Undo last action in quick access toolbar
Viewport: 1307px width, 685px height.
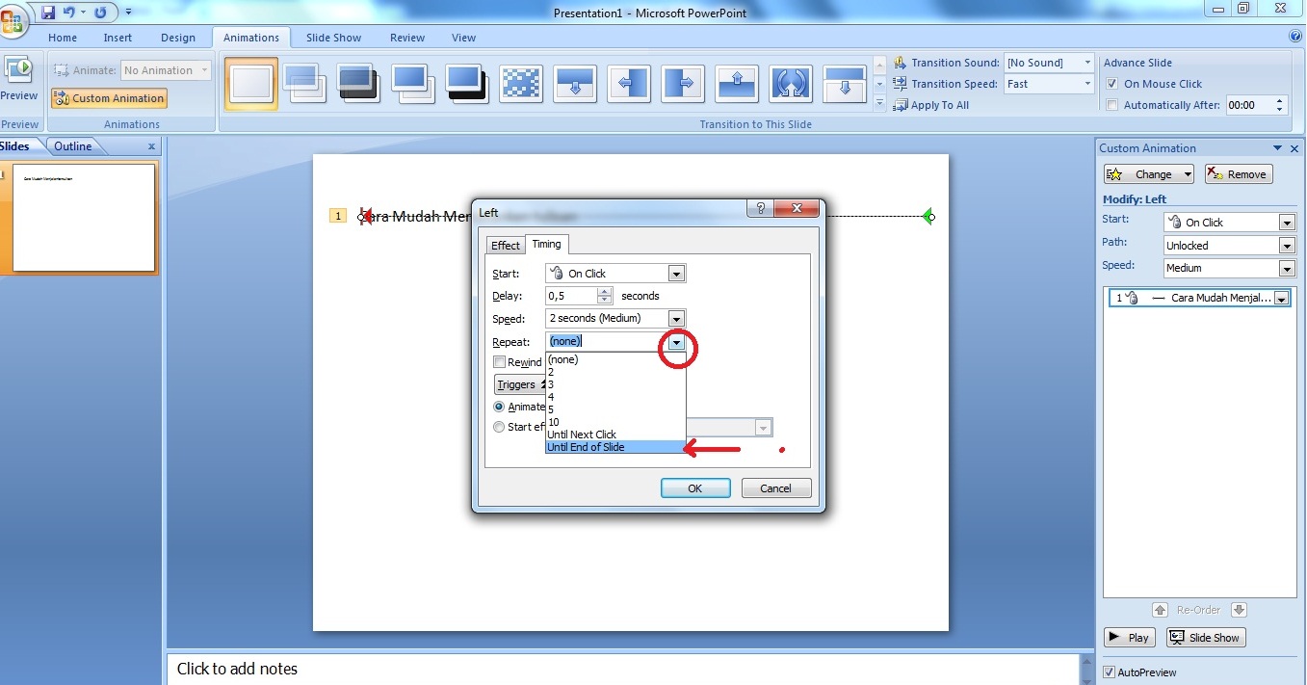(x=68, y=13)
